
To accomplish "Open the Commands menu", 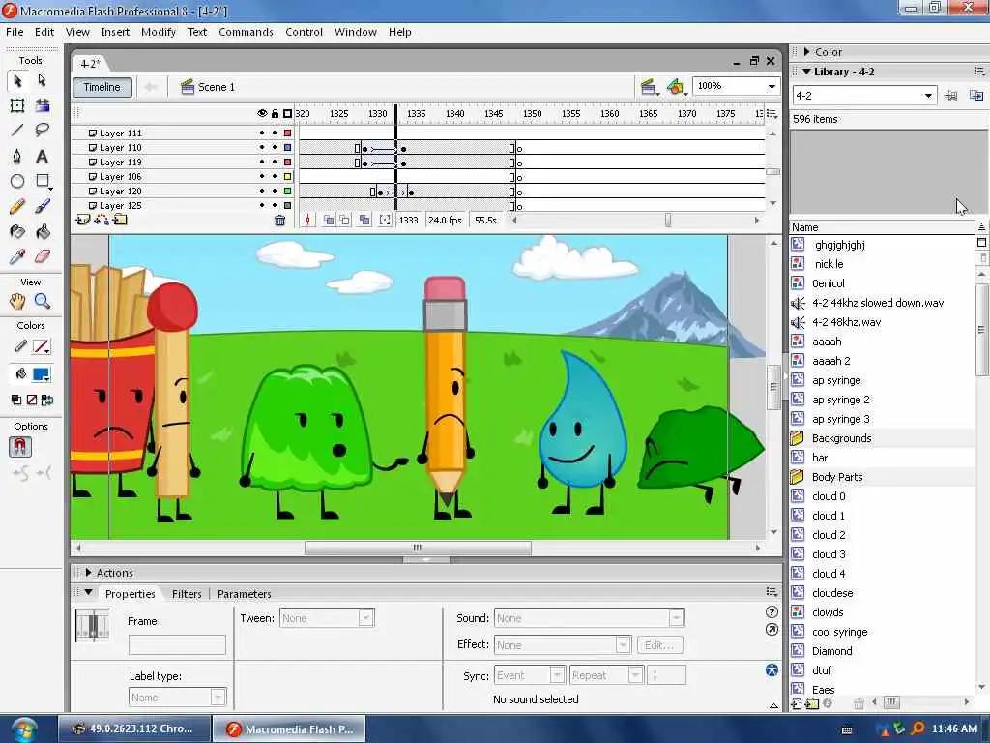I will tap(246, 32).
